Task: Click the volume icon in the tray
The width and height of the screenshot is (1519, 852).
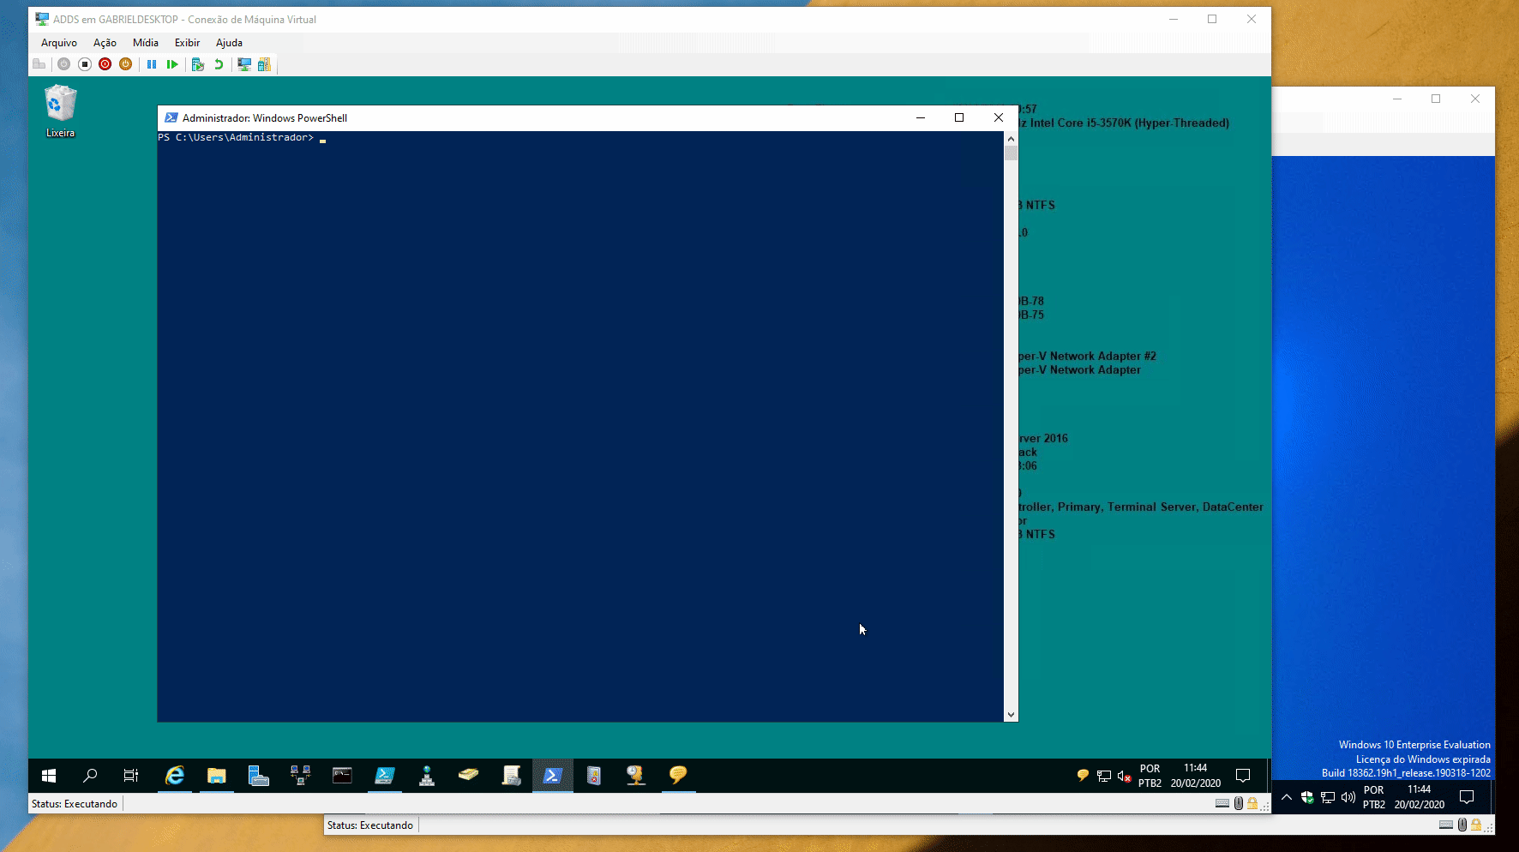Action: coord(1121,776)
